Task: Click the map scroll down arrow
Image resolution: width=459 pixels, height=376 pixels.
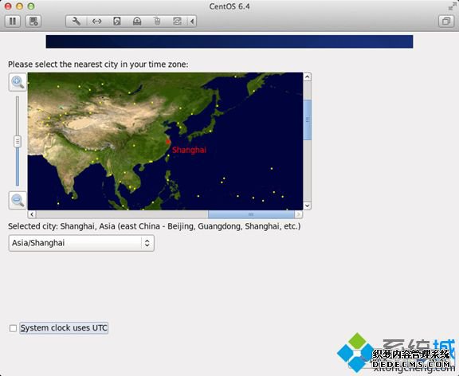Action: coord(307,206)
